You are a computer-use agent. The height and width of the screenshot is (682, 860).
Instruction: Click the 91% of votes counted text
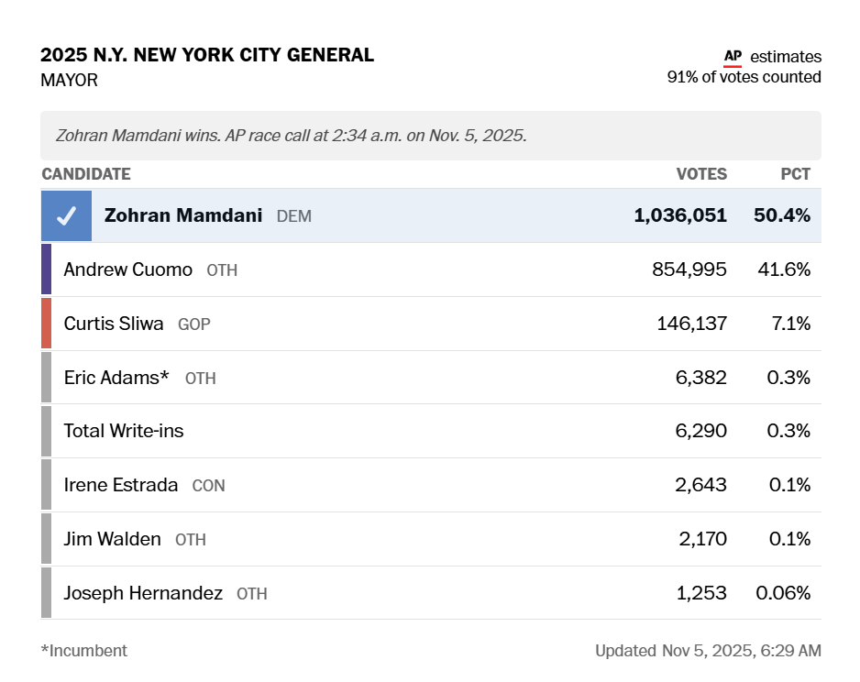[744, 77]
